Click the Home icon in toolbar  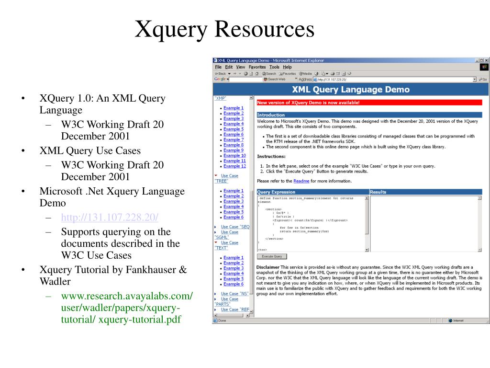[x=256, y=73]
